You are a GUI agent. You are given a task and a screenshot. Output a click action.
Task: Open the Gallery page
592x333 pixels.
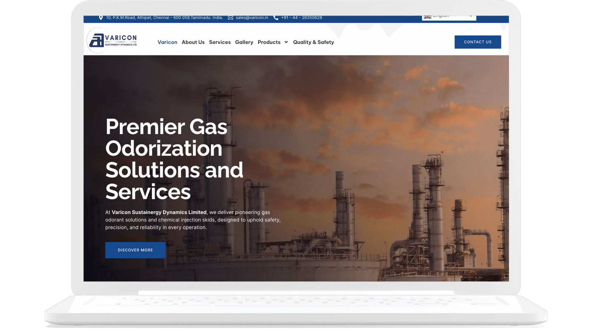[x=244, y=42]
